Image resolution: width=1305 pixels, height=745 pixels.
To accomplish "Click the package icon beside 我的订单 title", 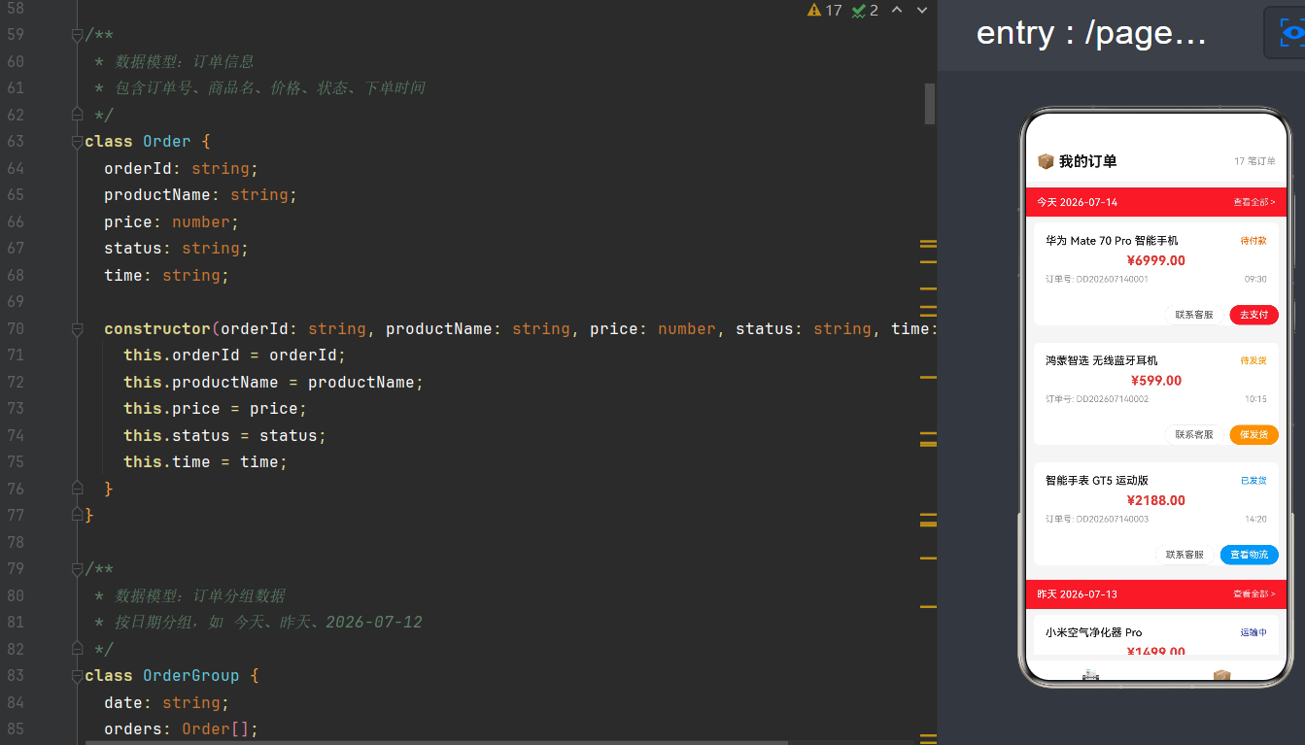I will [1046, 161].
